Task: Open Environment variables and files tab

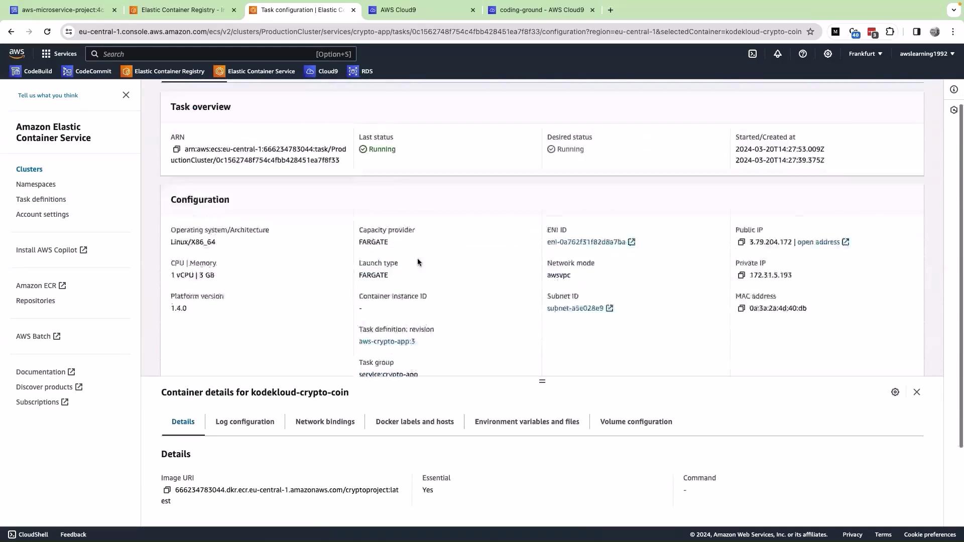Action: click(x=527, y=422)
